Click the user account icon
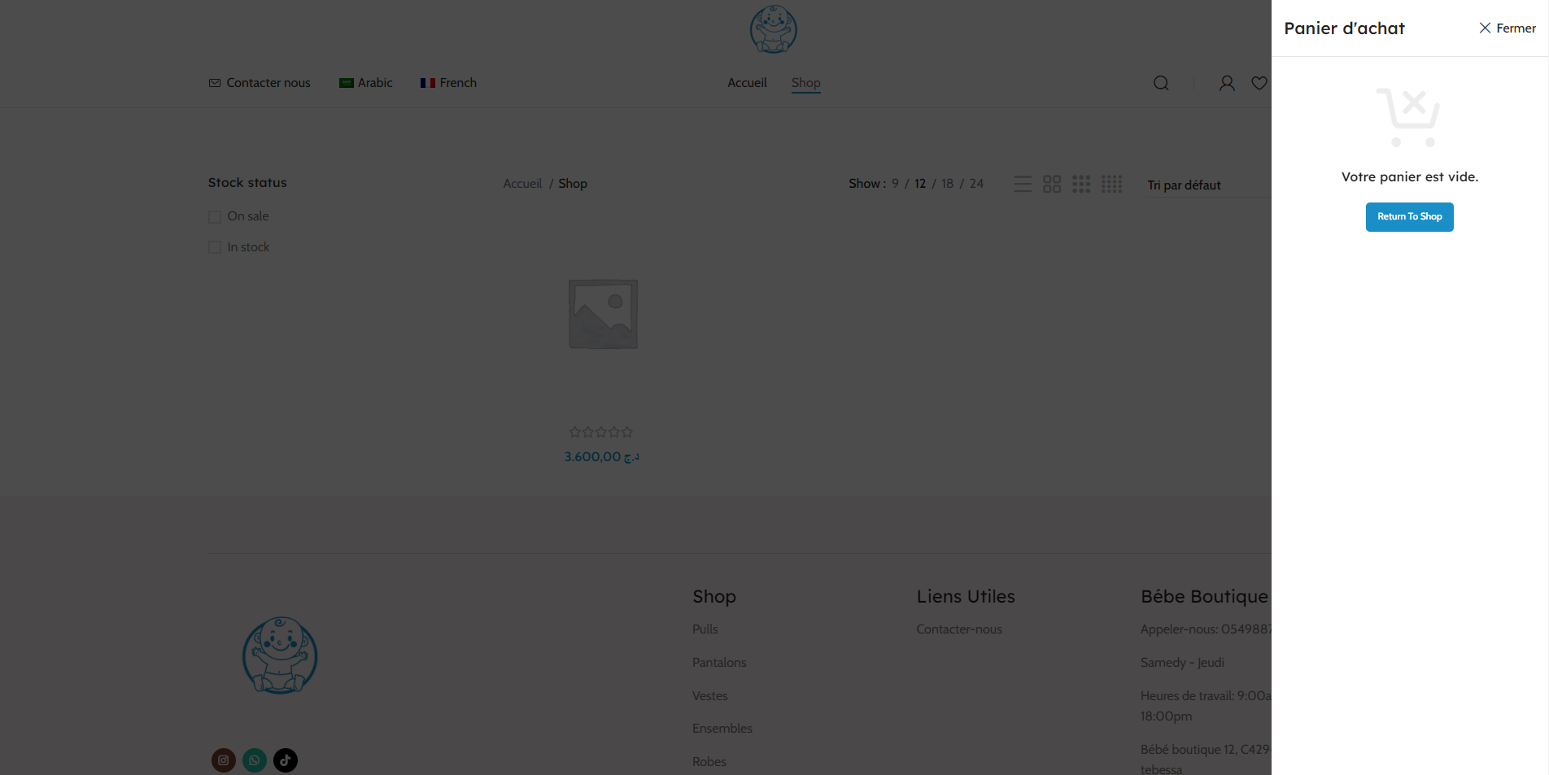 (x=1226, y=83)
